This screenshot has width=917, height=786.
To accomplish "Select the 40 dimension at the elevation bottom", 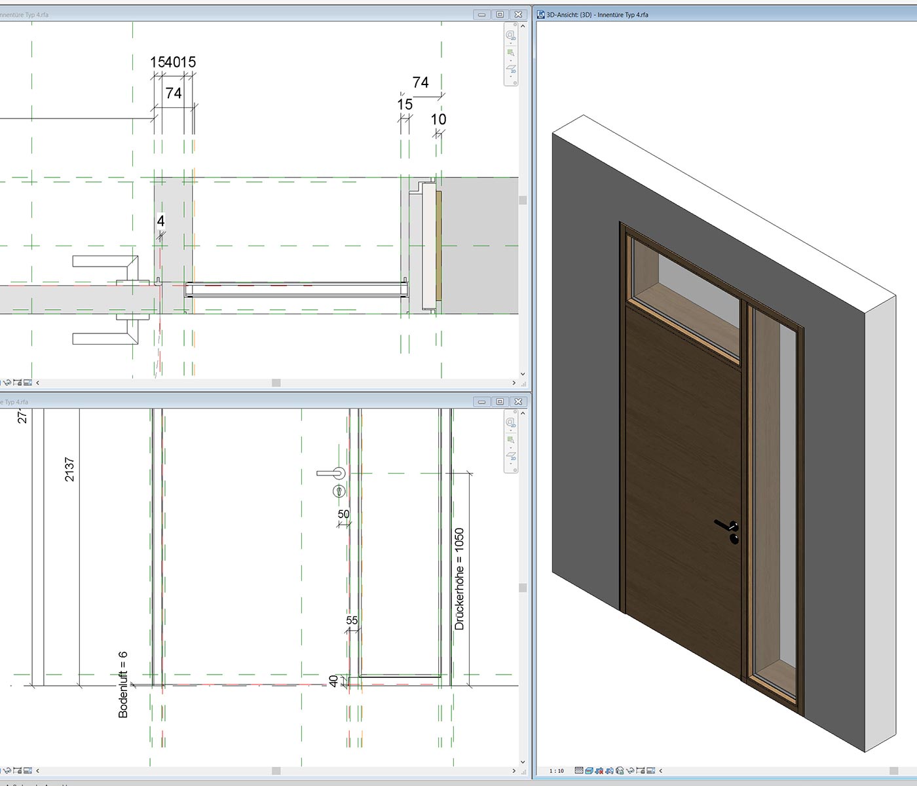I will tap(333, 681).
